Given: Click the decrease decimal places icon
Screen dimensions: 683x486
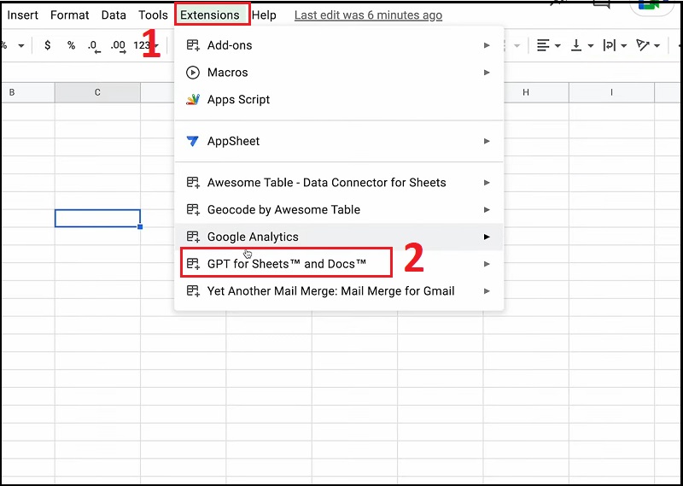Looking at the screenshot, I should tap(94, 46).
